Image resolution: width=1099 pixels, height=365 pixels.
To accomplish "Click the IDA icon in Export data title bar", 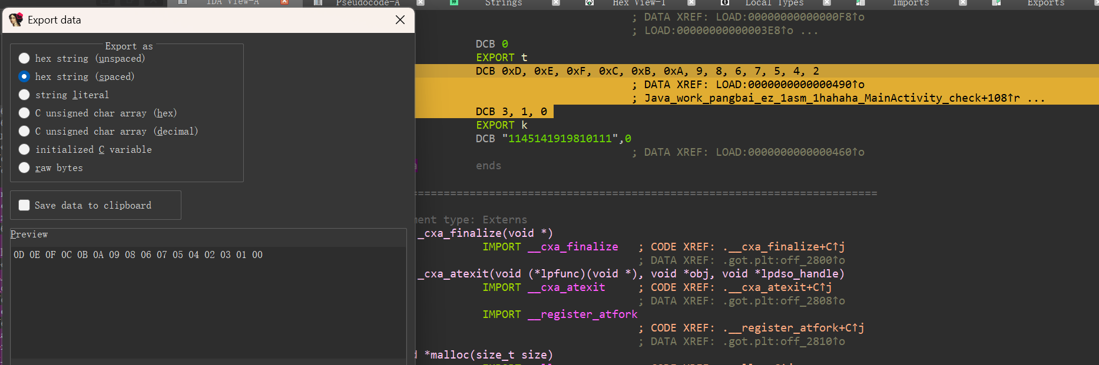I will click(16, 20).
